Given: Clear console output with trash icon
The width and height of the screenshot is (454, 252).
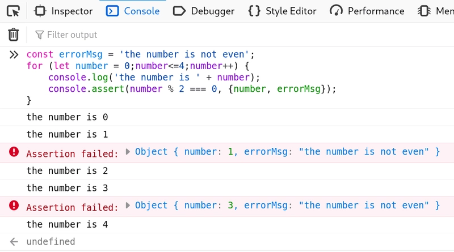Looking at the screenshot, I should coord(13,35).
